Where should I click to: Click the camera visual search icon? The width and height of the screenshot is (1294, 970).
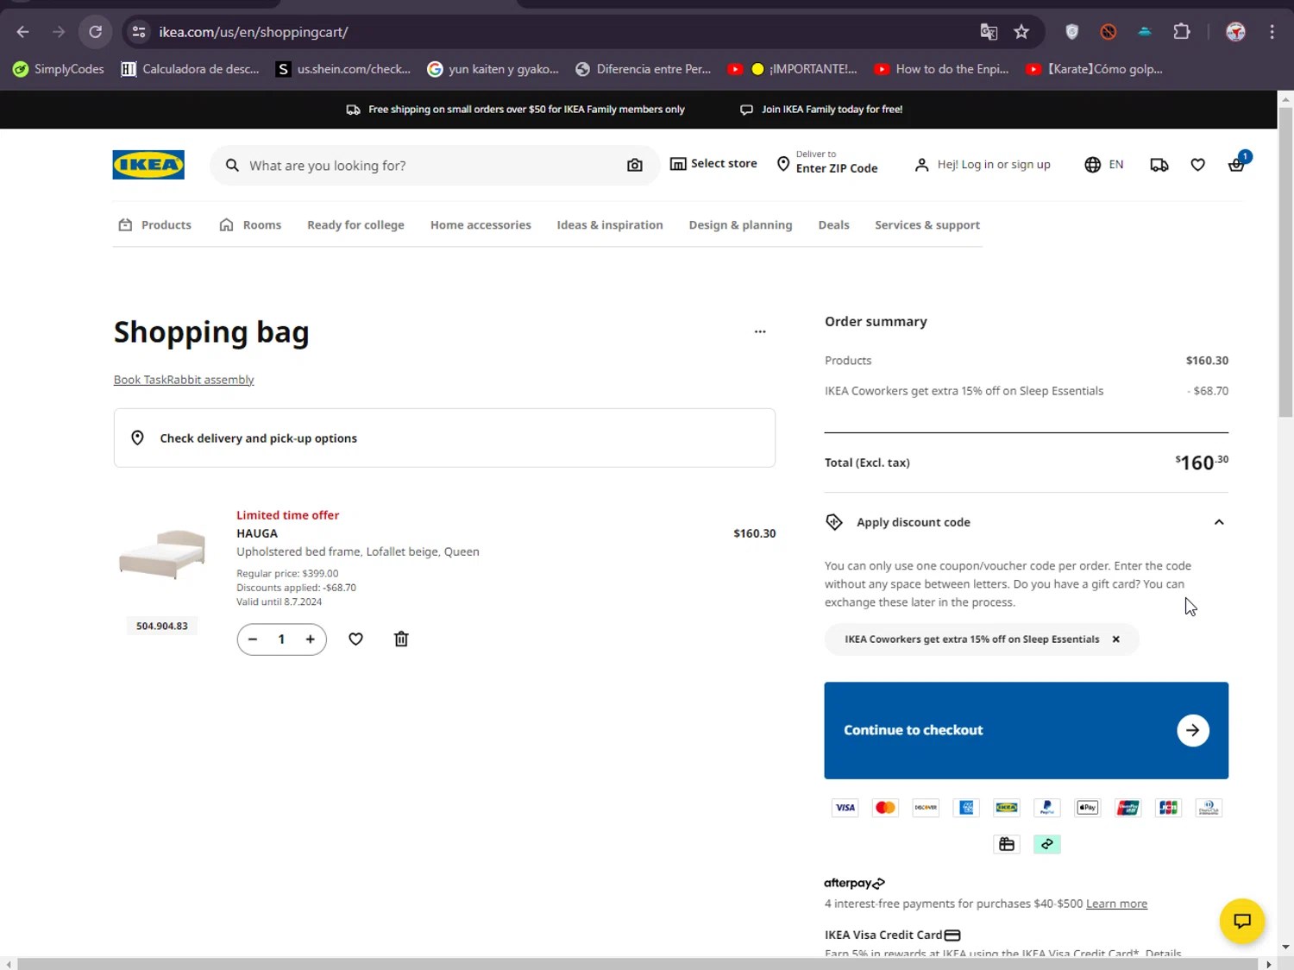[x=635, y=165]
